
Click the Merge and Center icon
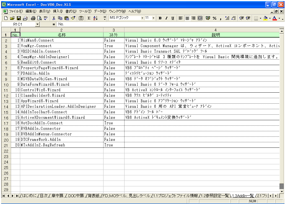click(200, 18)
